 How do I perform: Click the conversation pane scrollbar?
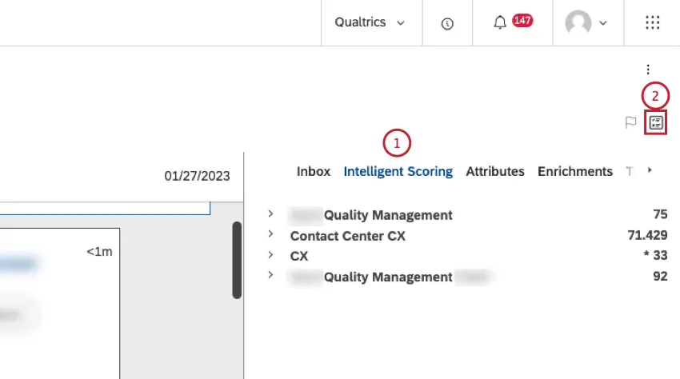236,260
